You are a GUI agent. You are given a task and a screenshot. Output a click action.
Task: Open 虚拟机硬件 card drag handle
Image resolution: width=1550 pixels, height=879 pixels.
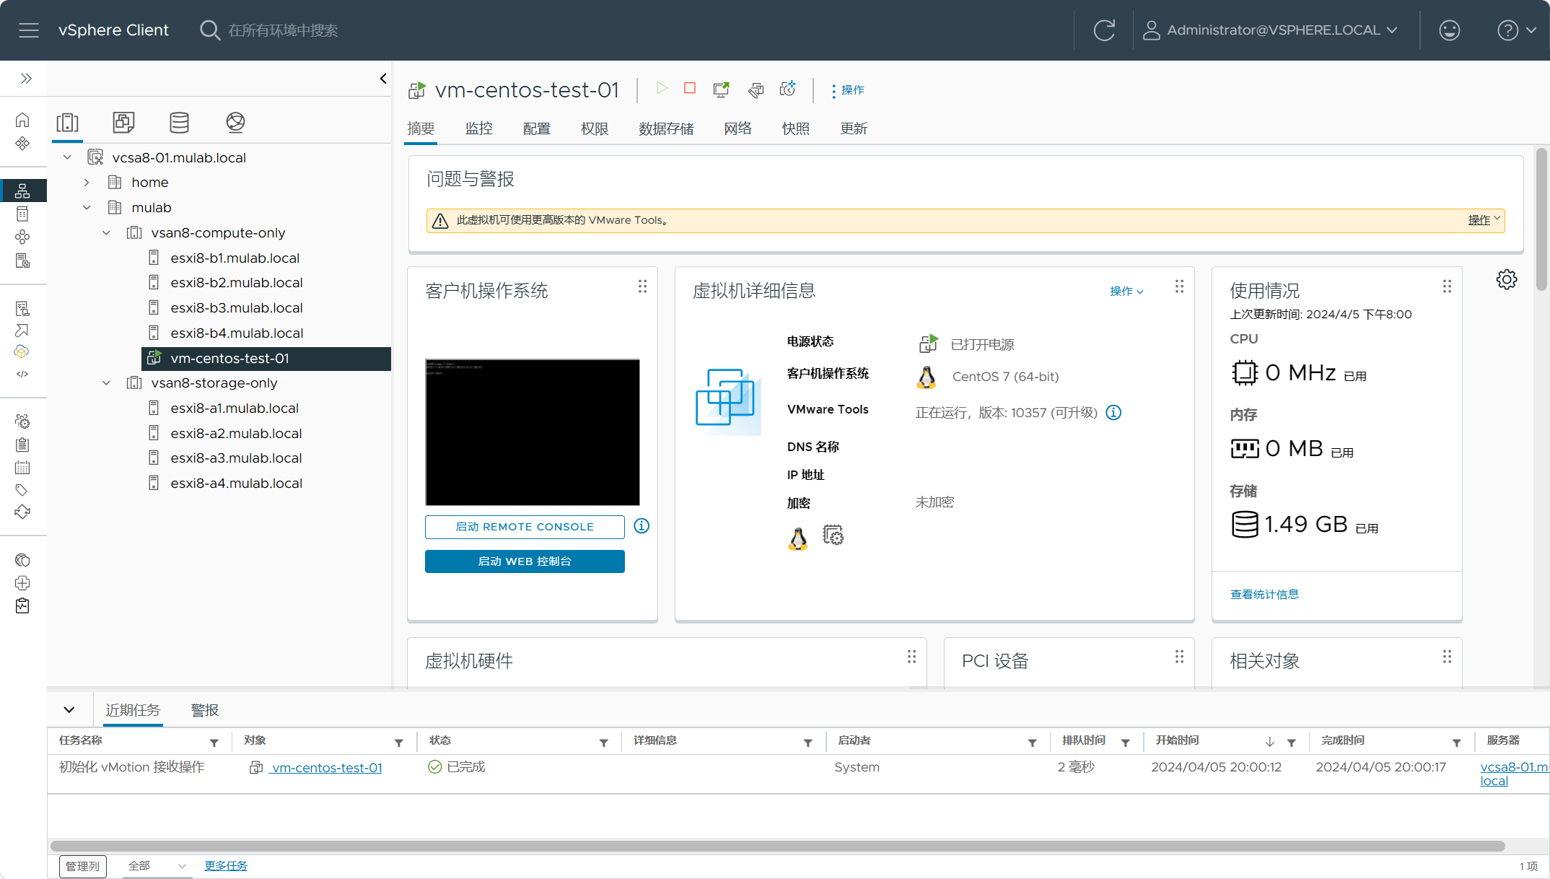pyautogui.click(x=911, y=657)
